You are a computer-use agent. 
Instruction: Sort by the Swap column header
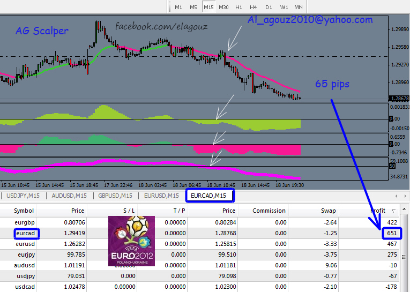pyautogui.click(x=329, y=211)
